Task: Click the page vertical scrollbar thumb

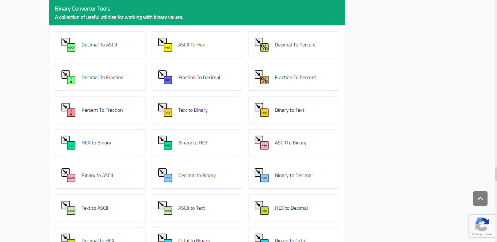Action: (x=496, y=174)
